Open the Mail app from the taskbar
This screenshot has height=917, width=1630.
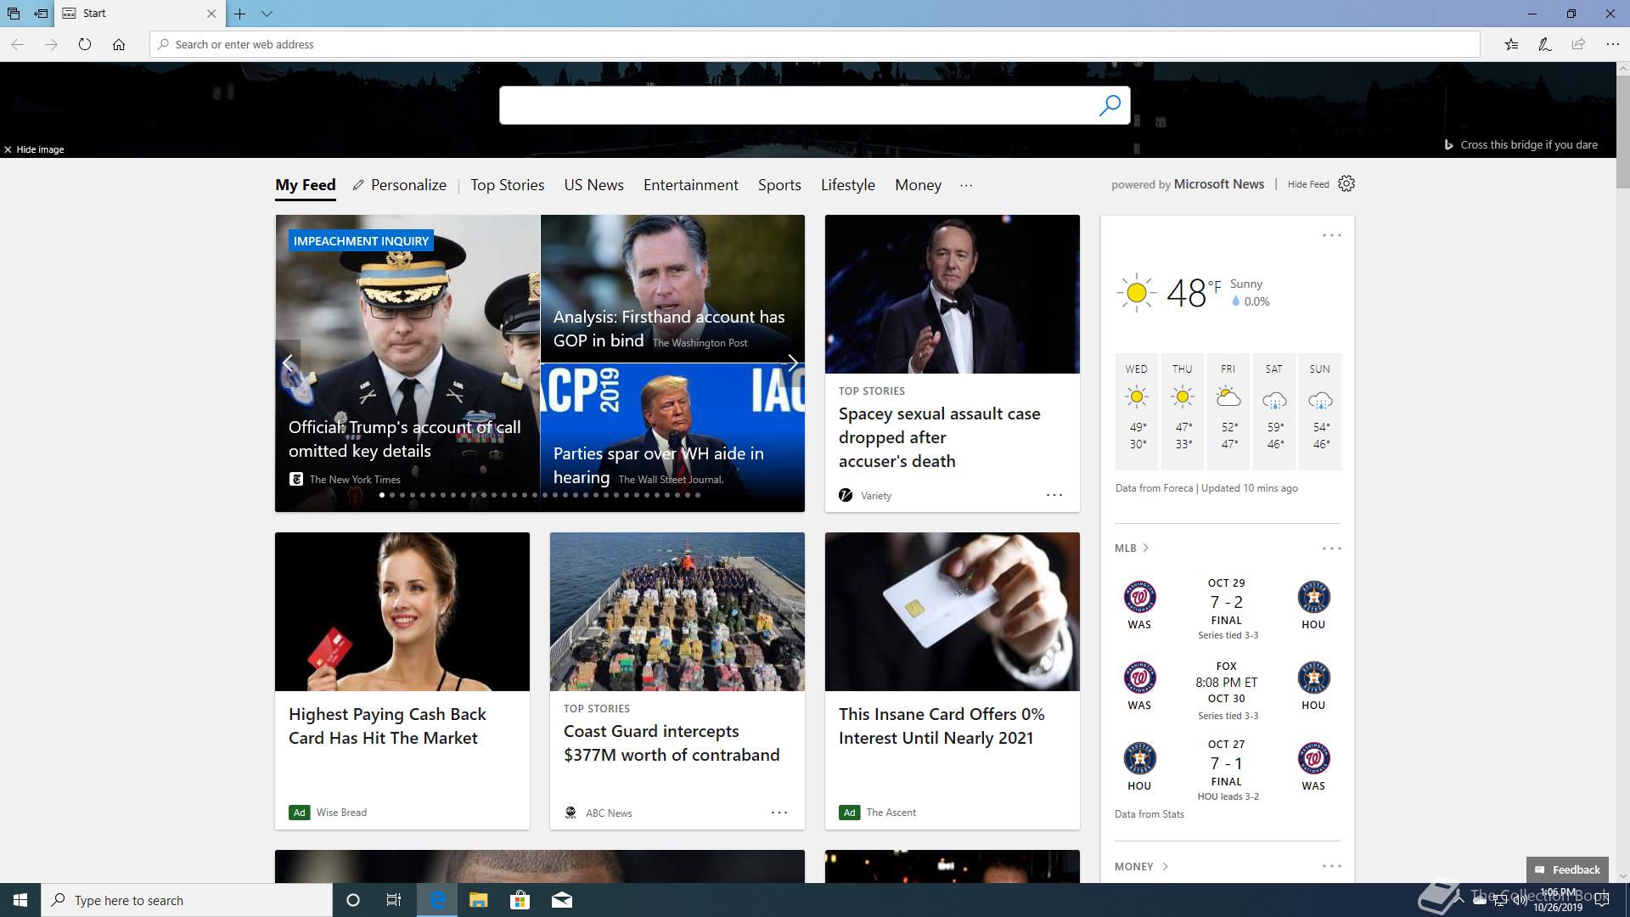coord(561,900)
